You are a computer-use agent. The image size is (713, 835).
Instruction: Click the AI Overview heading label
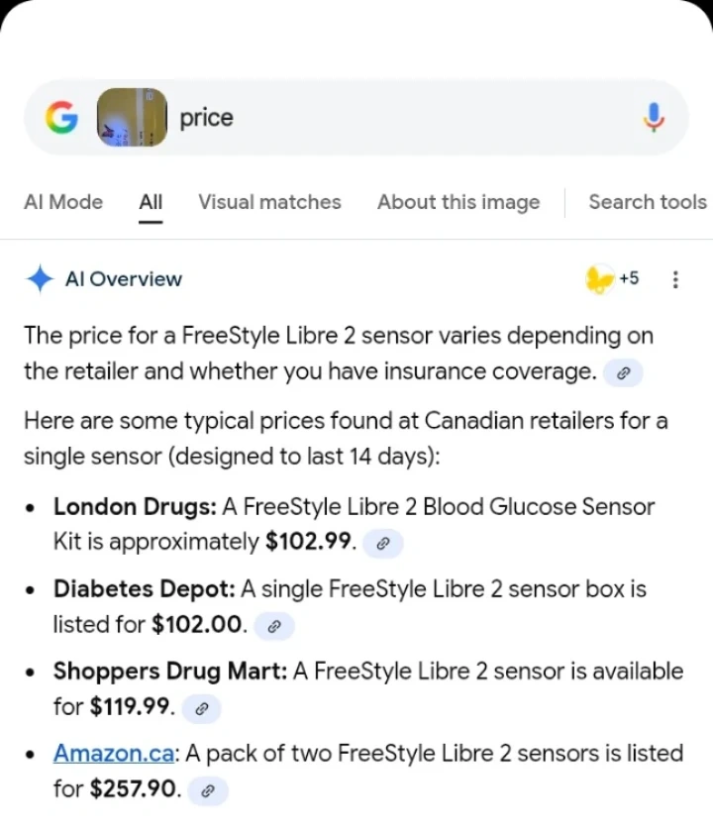pos(124,279)
